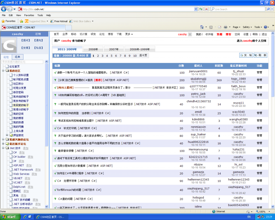
Task: Click the Live Search magnifier button
Action: pos(268,9)
